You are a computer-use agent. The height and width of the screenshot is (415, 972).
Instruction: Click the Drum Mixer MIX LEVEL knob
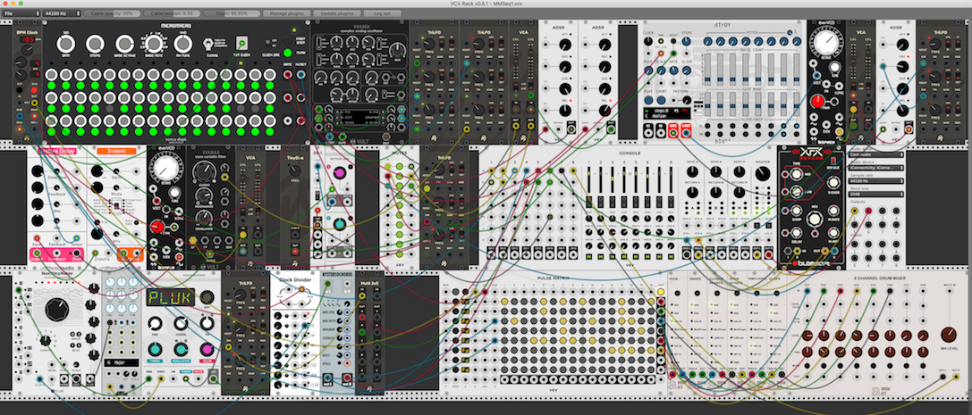[x=949, y=334]
